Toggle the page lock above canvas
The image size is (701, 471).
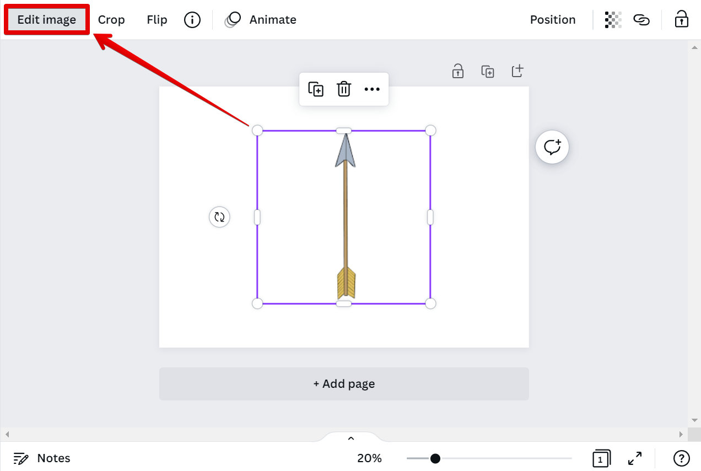tap(458, 71)
